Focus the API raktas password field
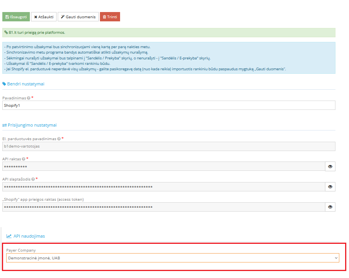Image resolution: width=349 pixels, height=278 pixels. coord(163,167)
